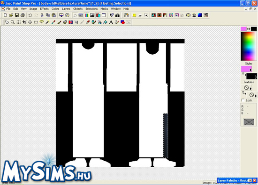Select the Crop tool

pyautogui.click(x=24, y=22)
